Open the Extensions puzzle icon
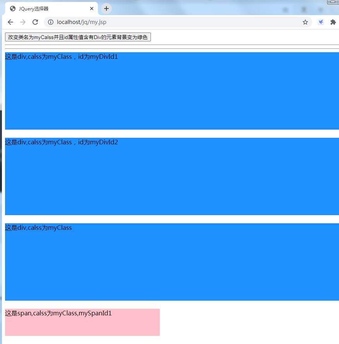Image resolution: width=339 pixels, height=344 pixels. (x=333, y=22)
